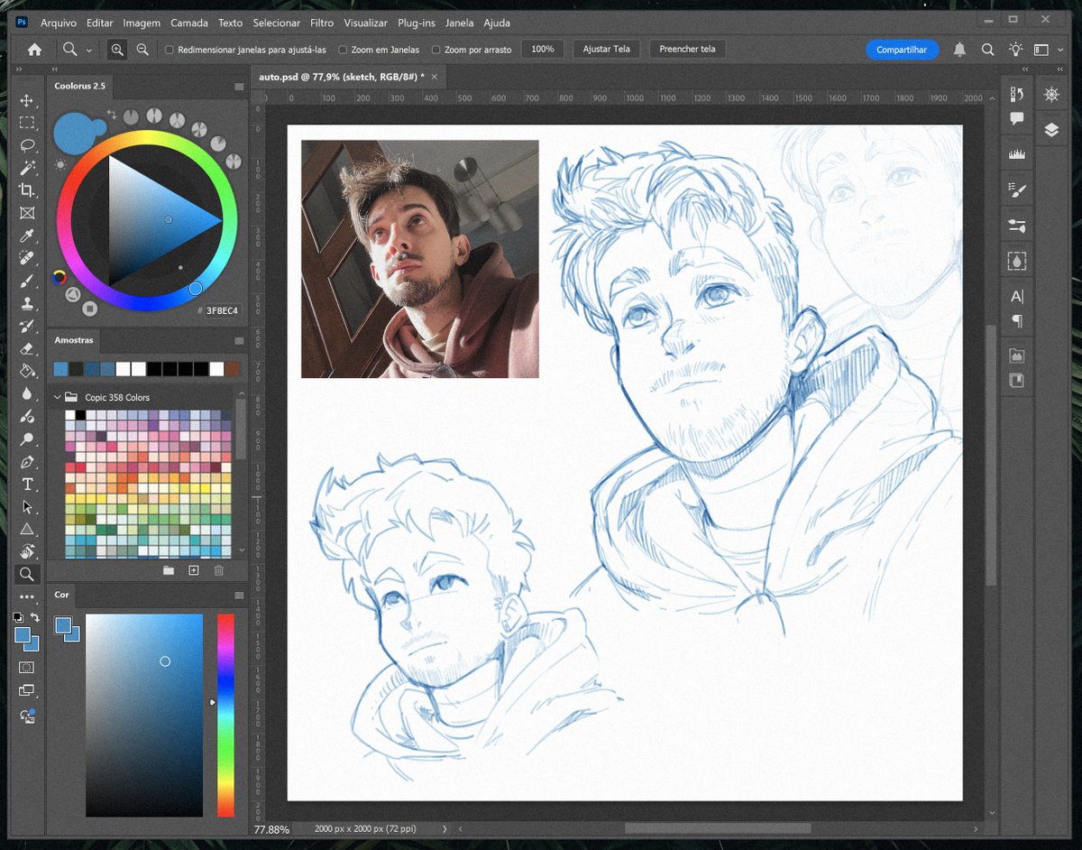Open the Character panel icon
This screenshot has height=850, width=1082.
click(x=1016, y=296)
